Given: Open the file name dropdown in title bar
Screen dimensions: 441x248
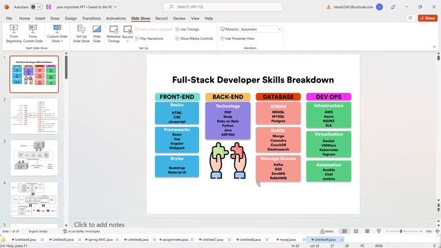Looking at the screenshot, I should 115,7.
